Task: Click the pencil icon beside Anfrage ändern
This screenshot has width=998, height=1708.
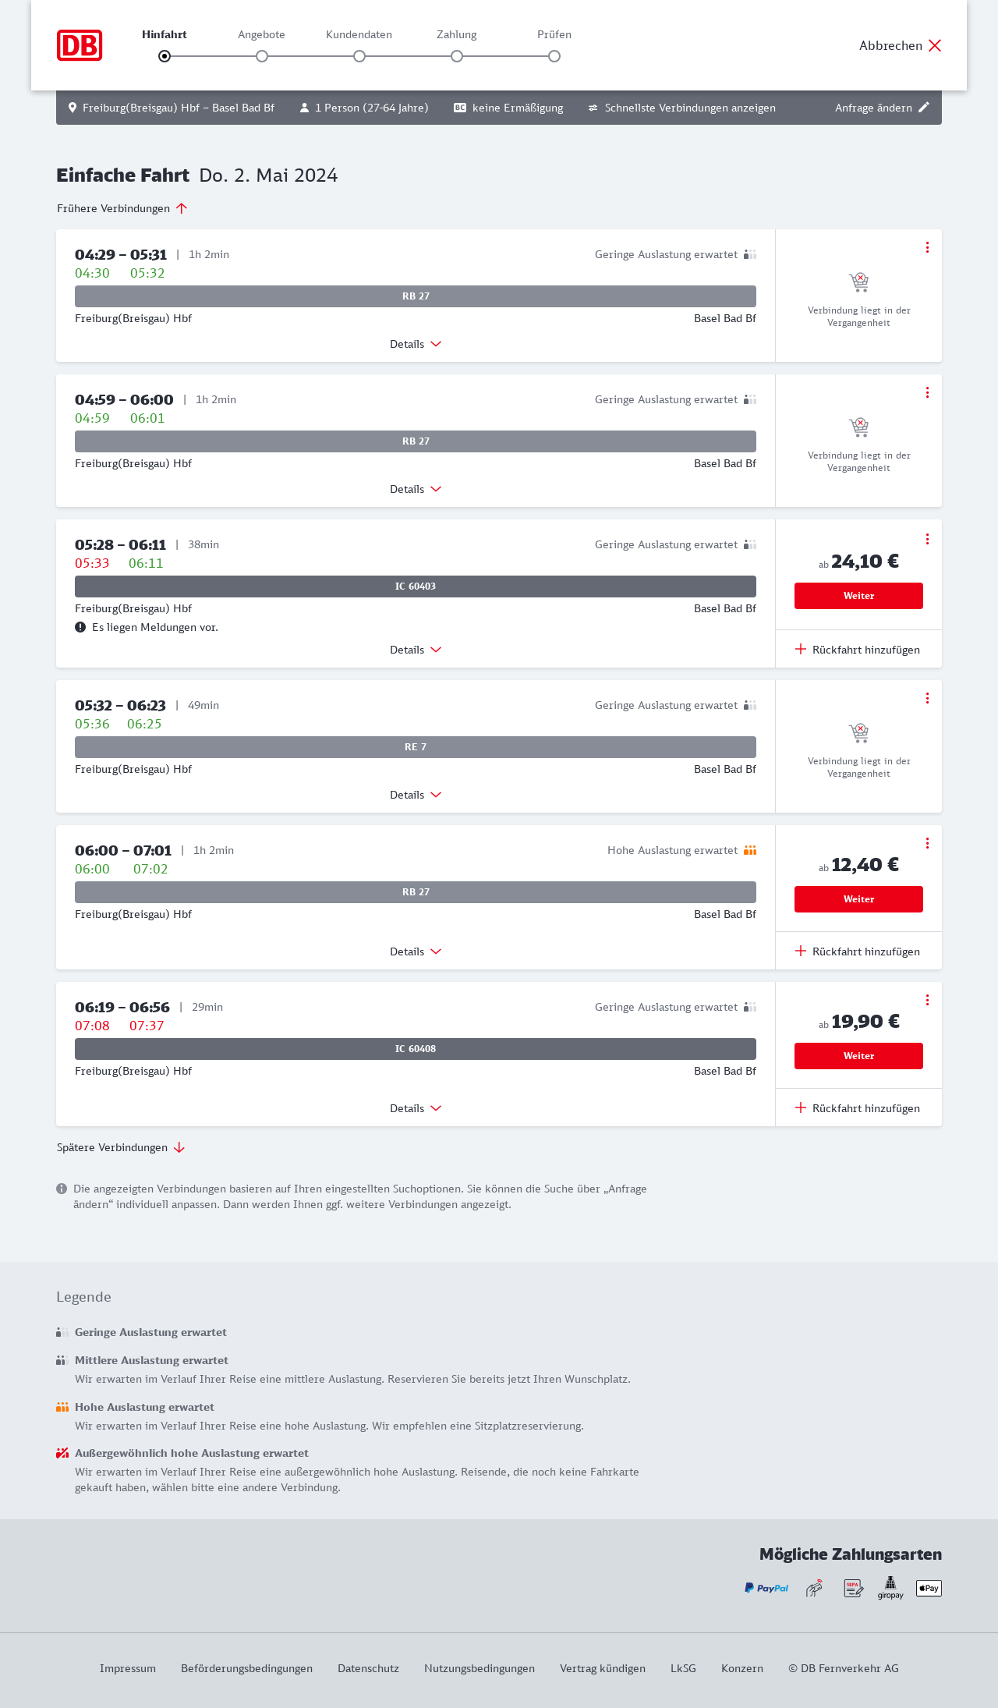Action: click(924, 108)
